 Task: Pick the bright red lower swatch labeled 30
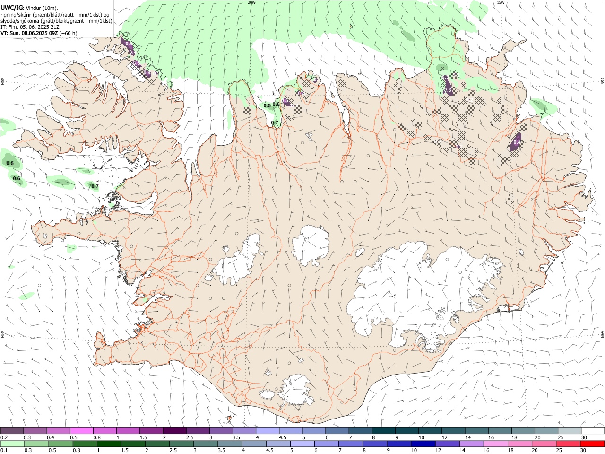[x=592, y=444]
